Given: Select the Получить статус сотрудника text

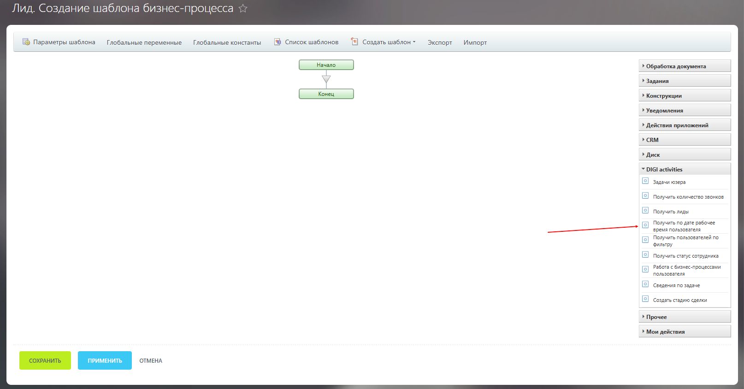Looking at the screenshot, I should [x=685, y=256].
